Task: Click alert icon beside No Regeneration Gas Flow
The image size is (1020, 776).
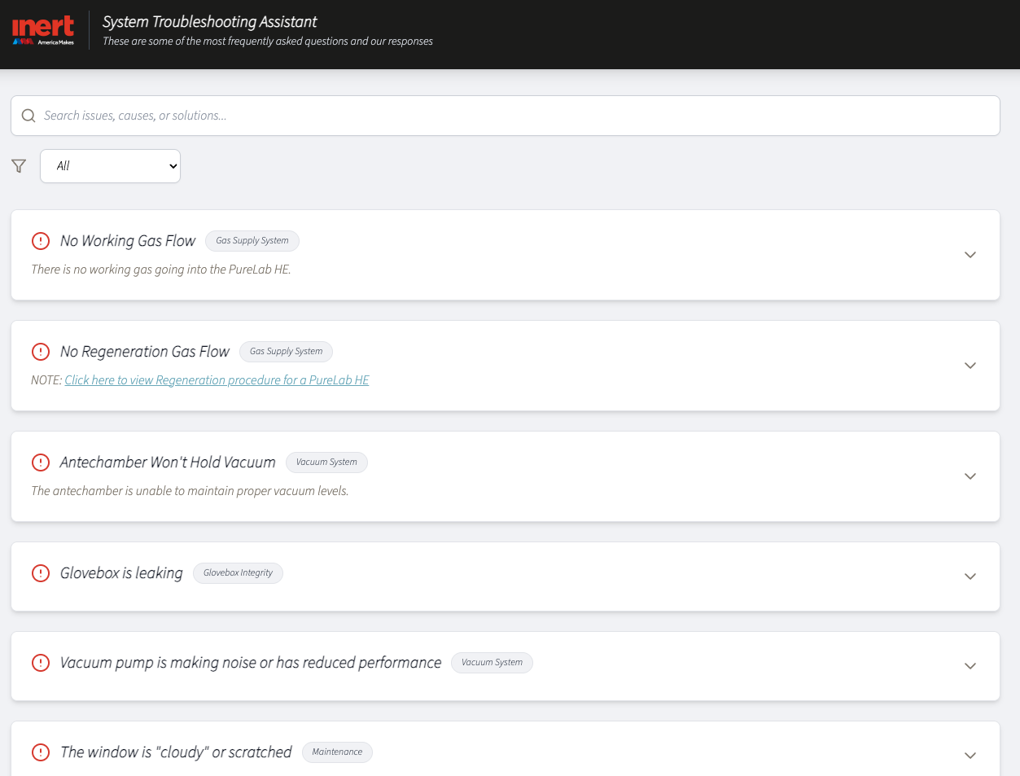Action: click(41, 352)
